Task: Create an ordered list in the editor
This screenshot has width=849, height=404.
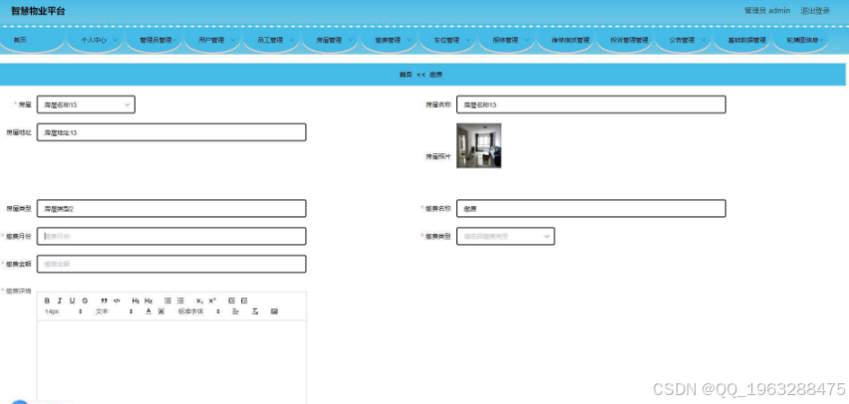Action: [167, 301]
